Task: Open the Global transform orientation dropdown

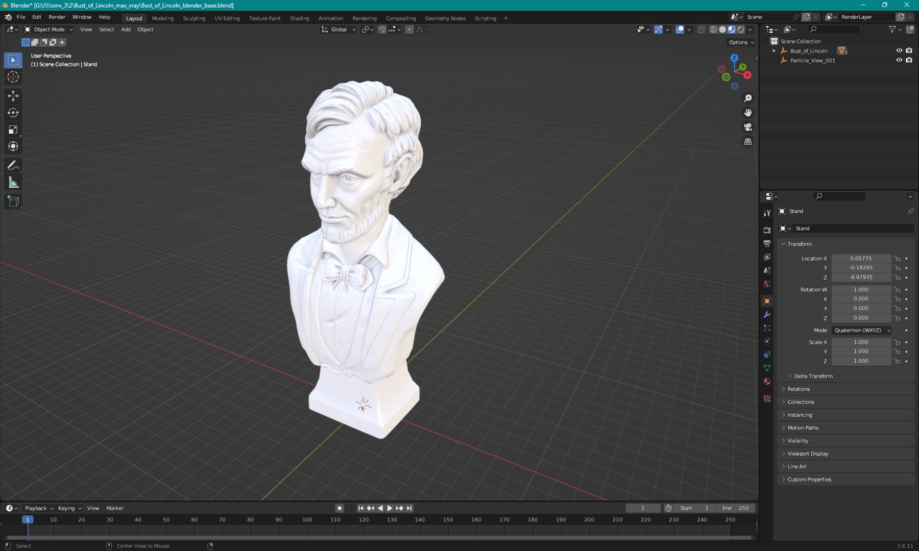Action: pos(338,30)
